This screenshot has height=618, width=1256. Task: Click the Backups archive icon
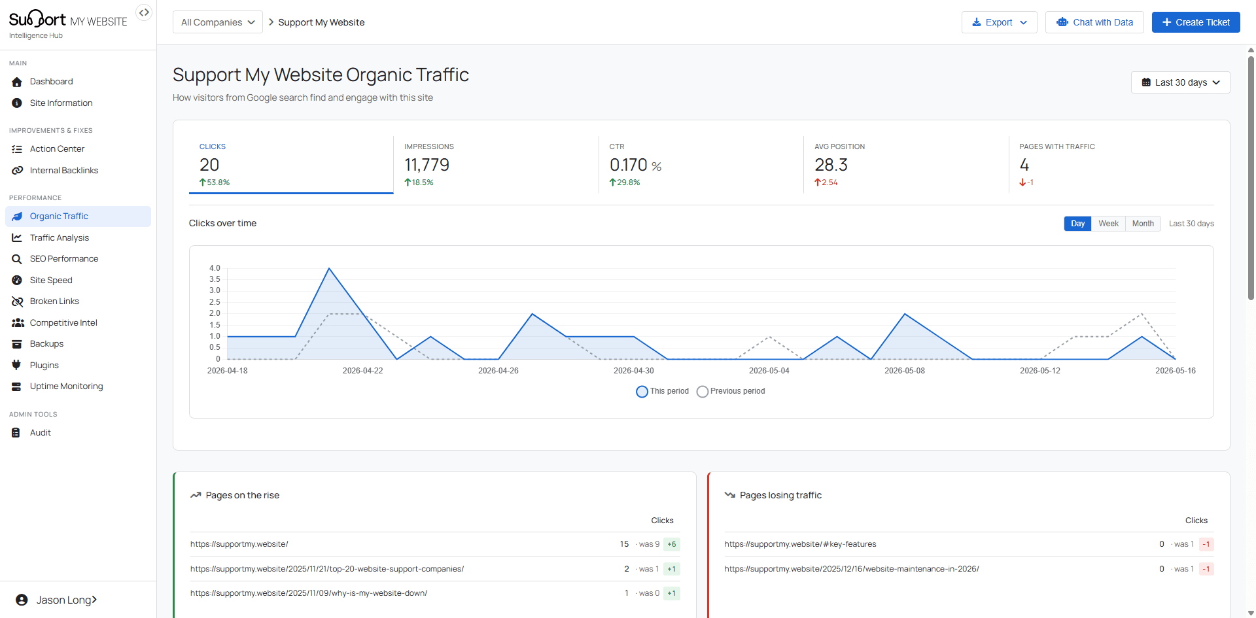point(17,344)
